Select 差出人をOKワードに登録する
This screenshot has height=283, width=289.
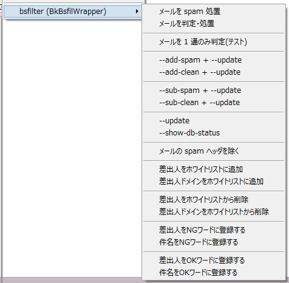pyautogui.click(x=214, y=261)
